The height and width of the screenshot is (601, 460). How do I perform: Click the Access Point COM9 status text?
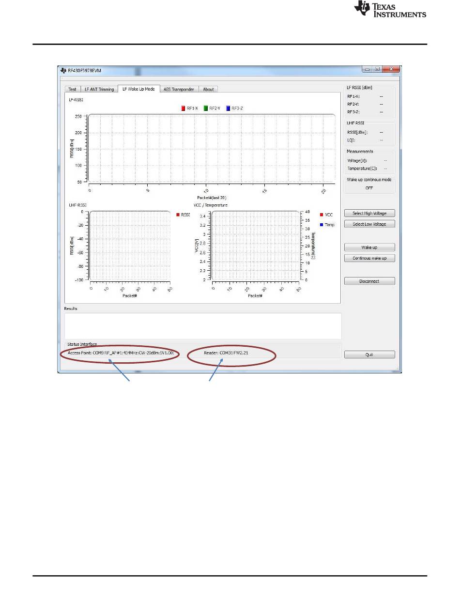(121, 353)
